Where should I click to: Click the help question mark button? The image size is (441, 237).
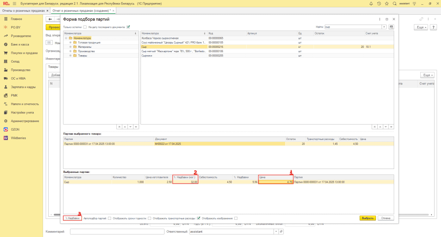click(x=433, y=27)
